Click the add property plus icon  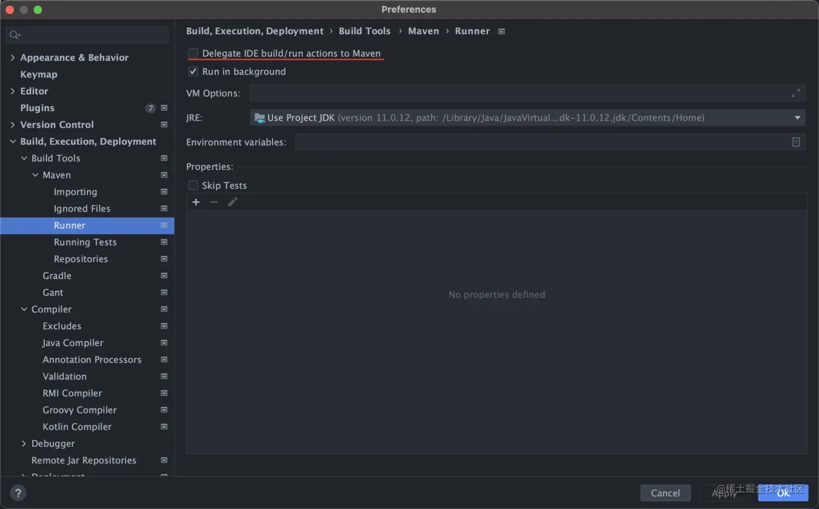[196, 202]
